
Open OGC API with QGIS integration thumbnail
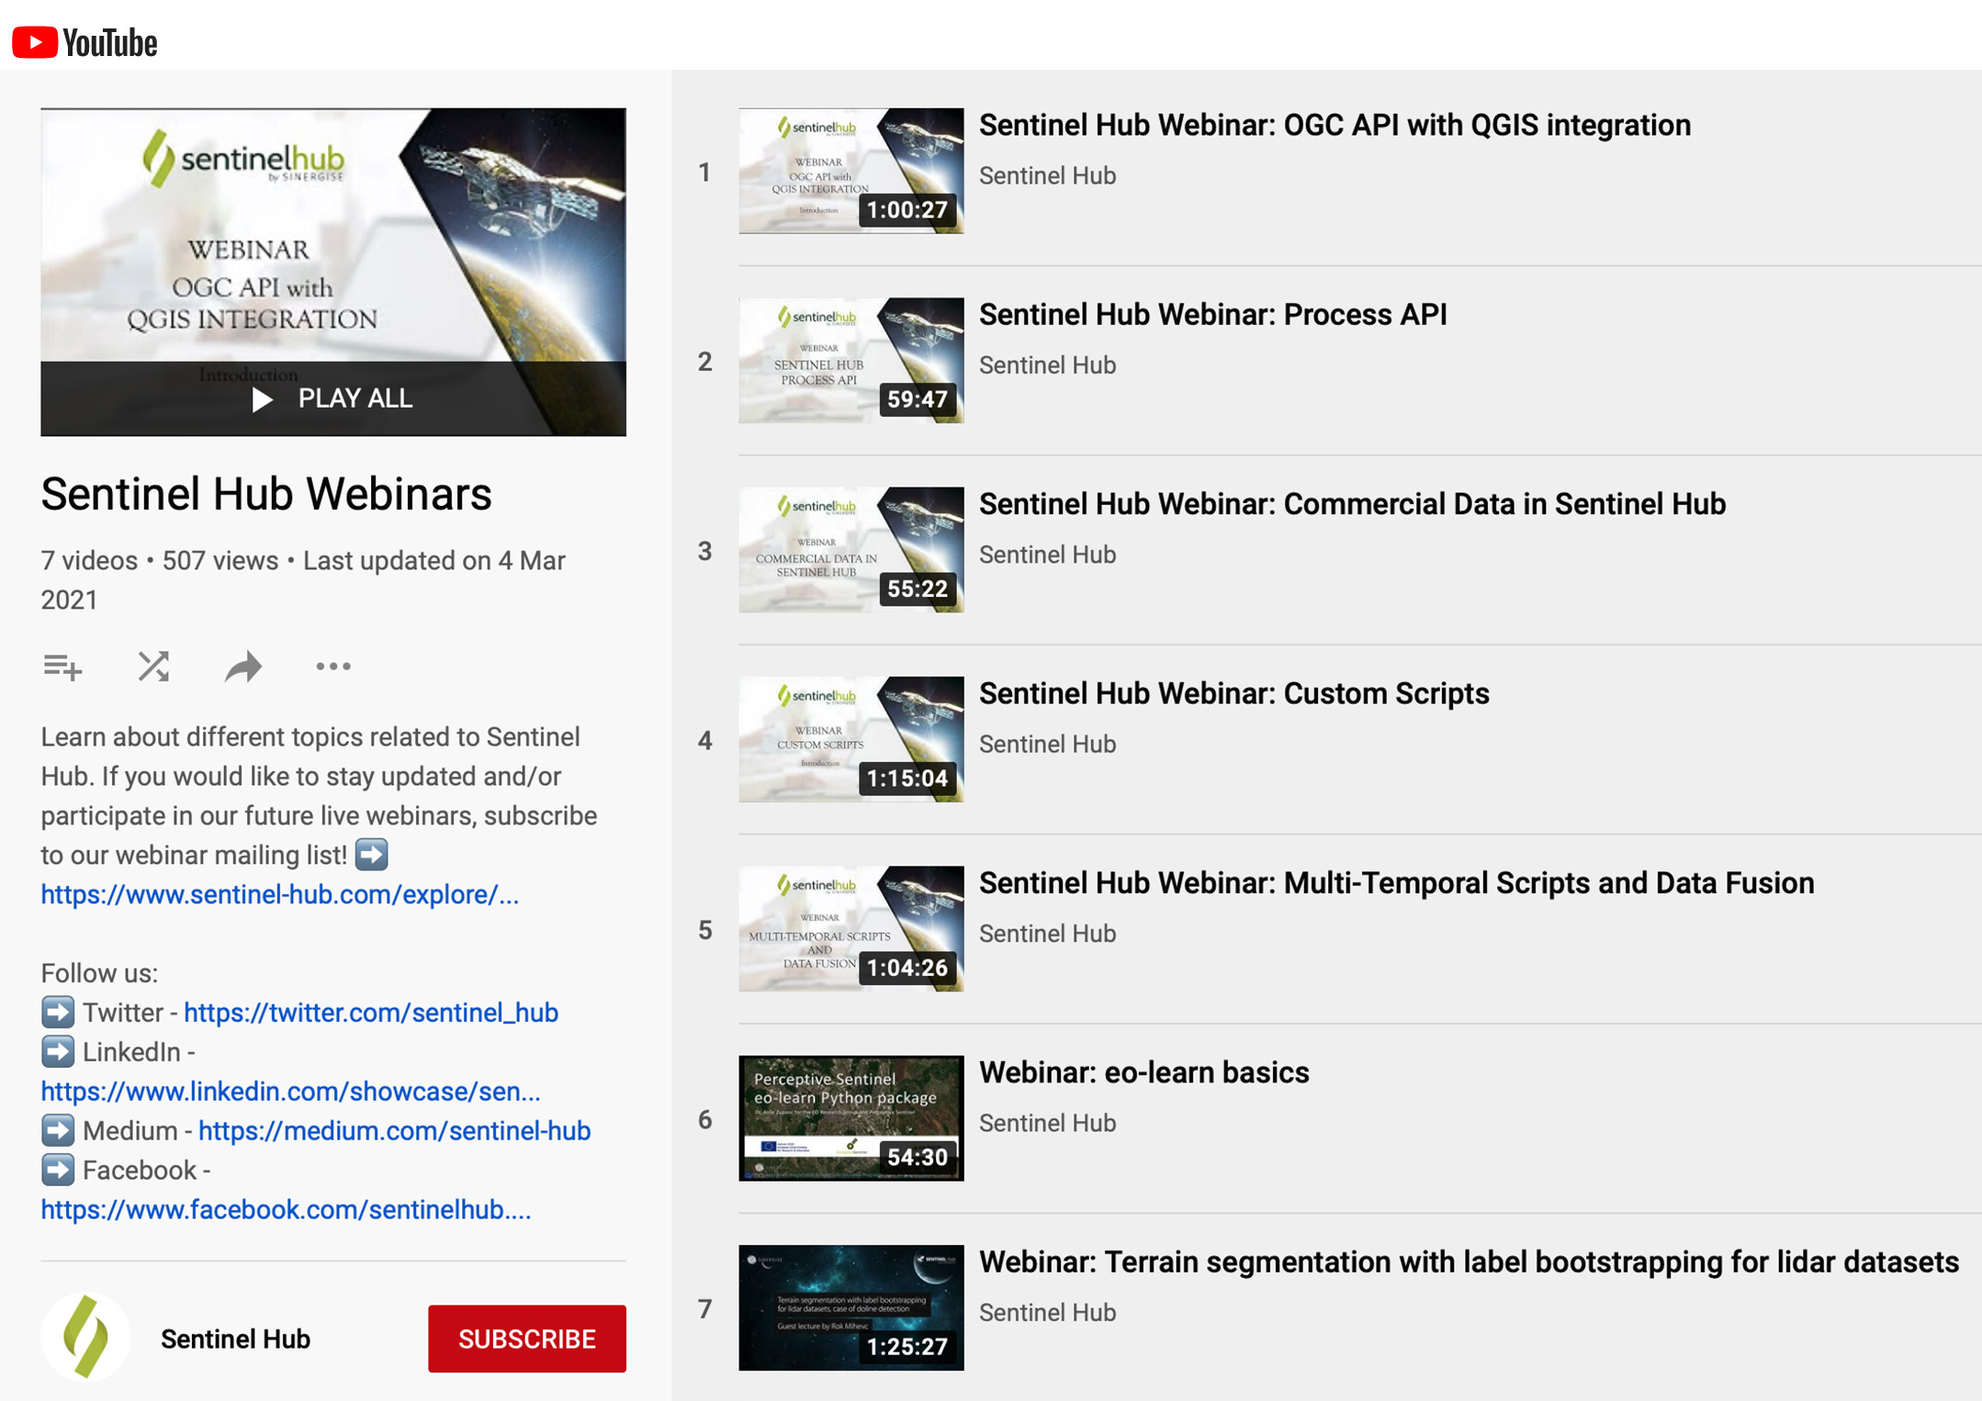pos(851,171)
